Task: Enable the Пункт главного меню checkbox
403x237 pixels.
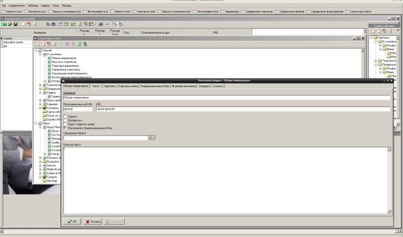Action: point(65,124)
